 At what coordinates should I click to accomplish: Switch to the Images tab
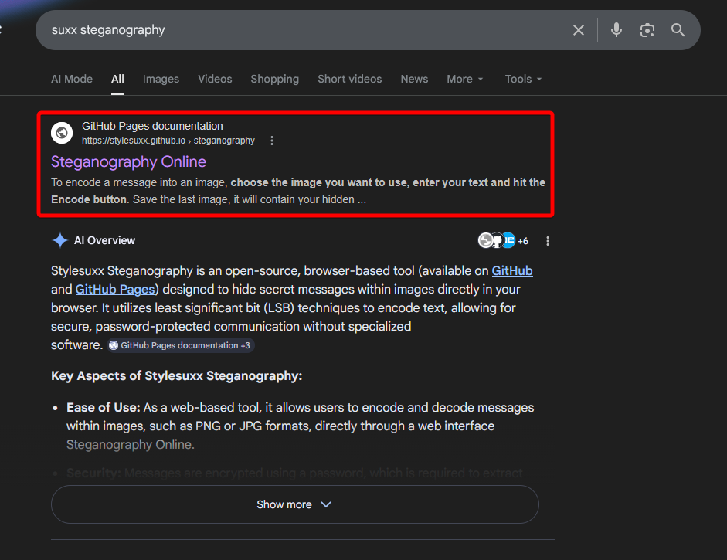point(161,79)
